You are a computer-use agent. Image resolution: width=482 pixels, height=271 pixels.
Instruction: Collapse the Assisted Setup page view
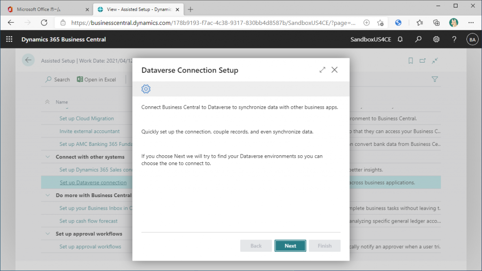(x=434, y=61)
